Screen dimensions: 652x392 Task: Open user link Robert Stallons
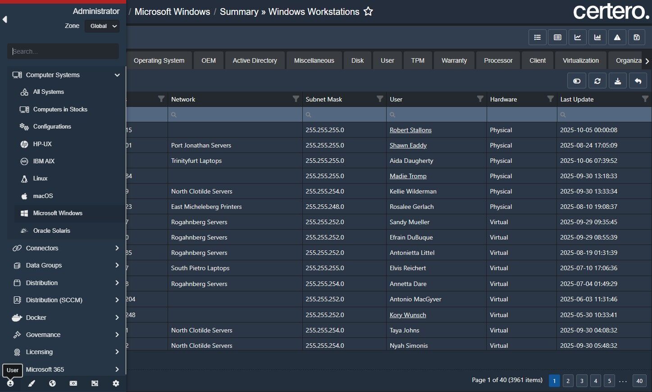[410, 130]
